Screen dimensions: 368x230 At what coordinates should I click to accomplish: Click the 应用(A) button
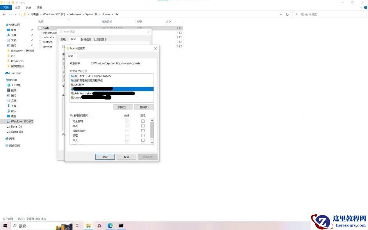click(x=148, y=157)
